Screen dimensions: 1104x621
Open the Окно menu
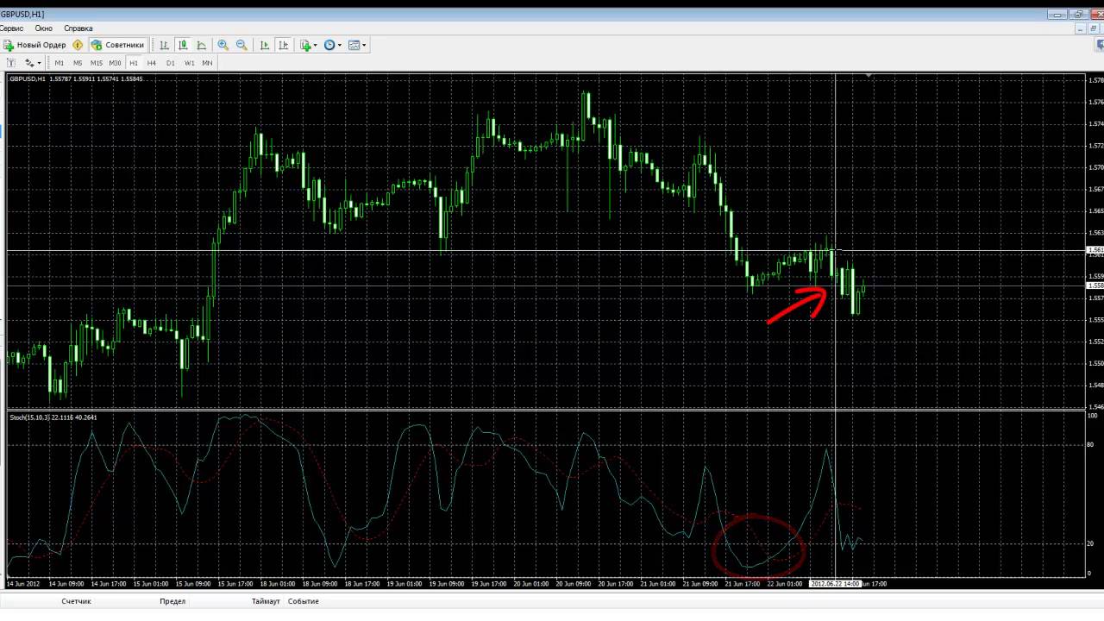pos(43,28)
